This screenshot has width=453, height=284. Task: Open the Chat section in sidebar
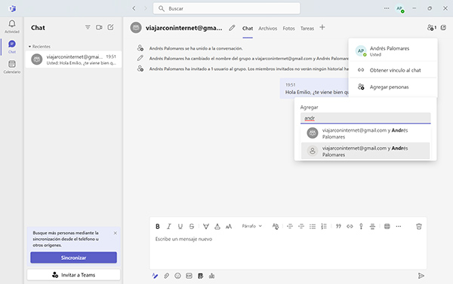click(12, 47)
